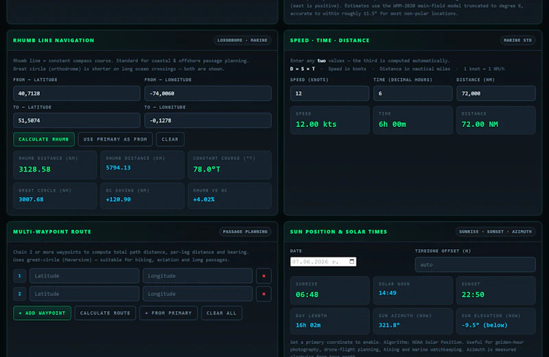Select time result 6h 00m

point(393,124)
